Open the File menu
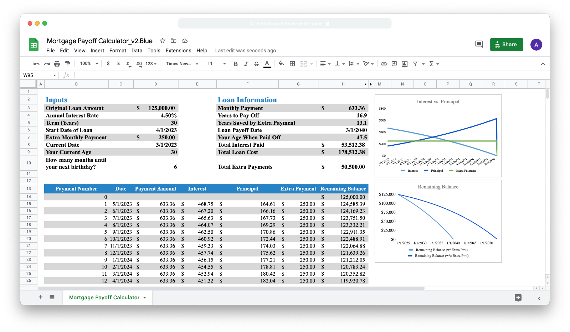 coord(51,51)
